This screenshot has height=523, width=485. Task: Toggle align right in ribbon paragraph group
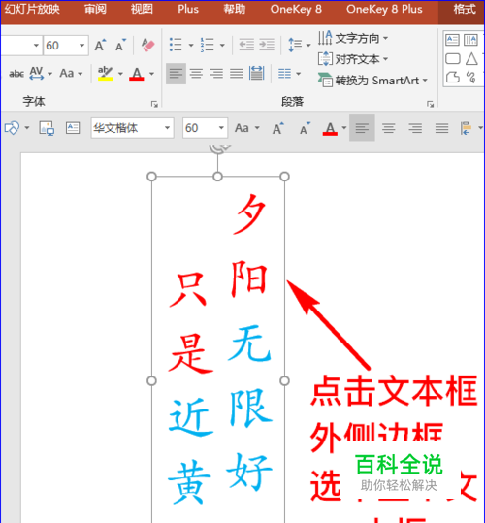point(216,74)
